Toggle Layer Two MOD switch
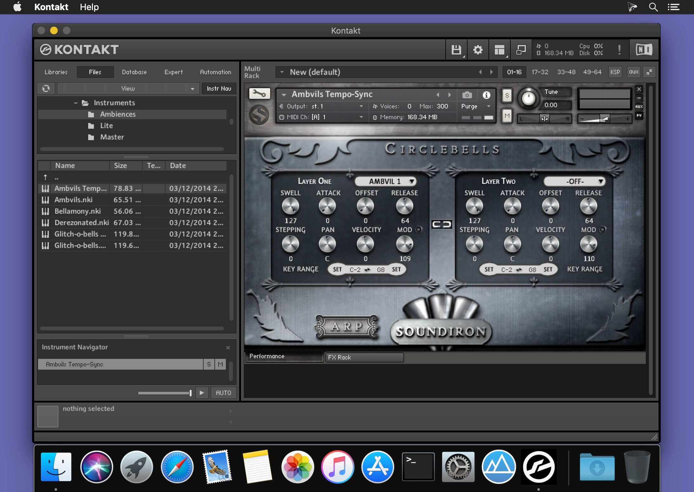 [x=602, y=229]
